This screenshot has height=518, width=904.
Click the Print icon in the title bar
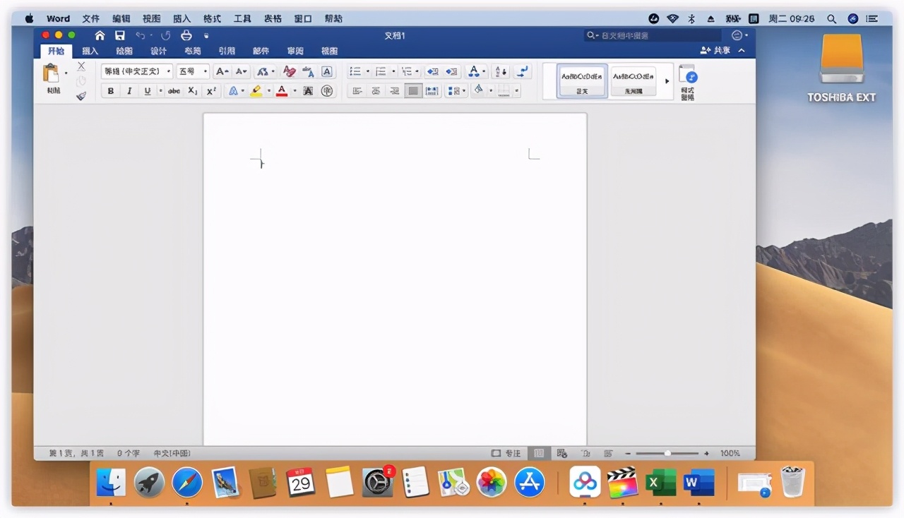186,35
